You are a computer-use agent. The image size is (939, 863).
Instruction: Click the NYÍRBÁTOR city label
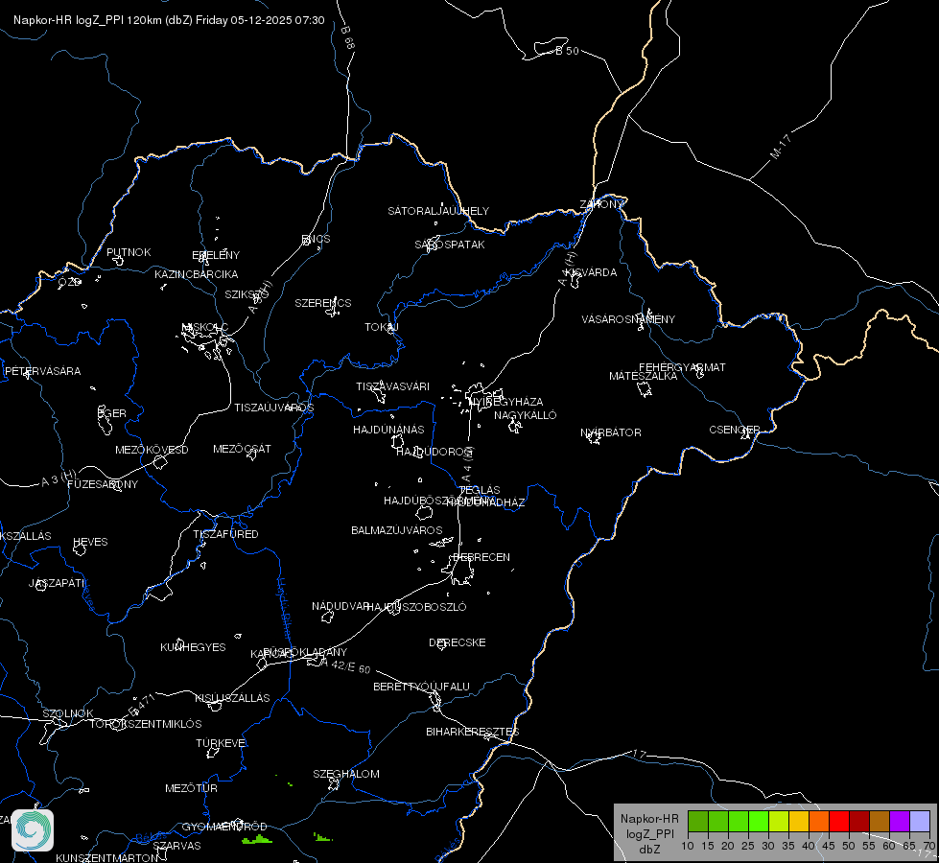click(611, 432)
